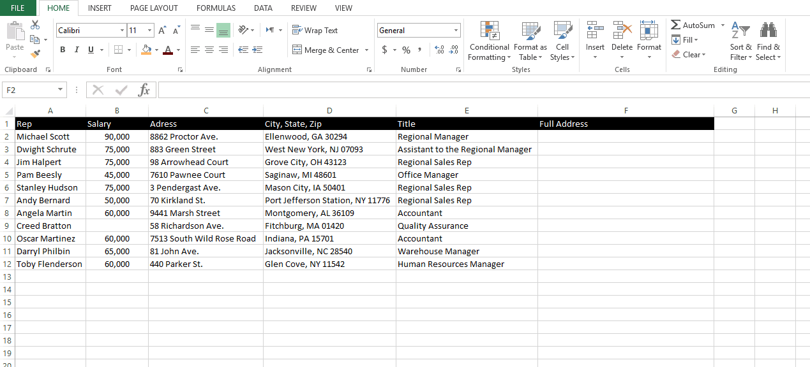The height and width of the screenshot is (367, 810).
Task: Toggle bold formatting
Action: (x=62, y=49)
